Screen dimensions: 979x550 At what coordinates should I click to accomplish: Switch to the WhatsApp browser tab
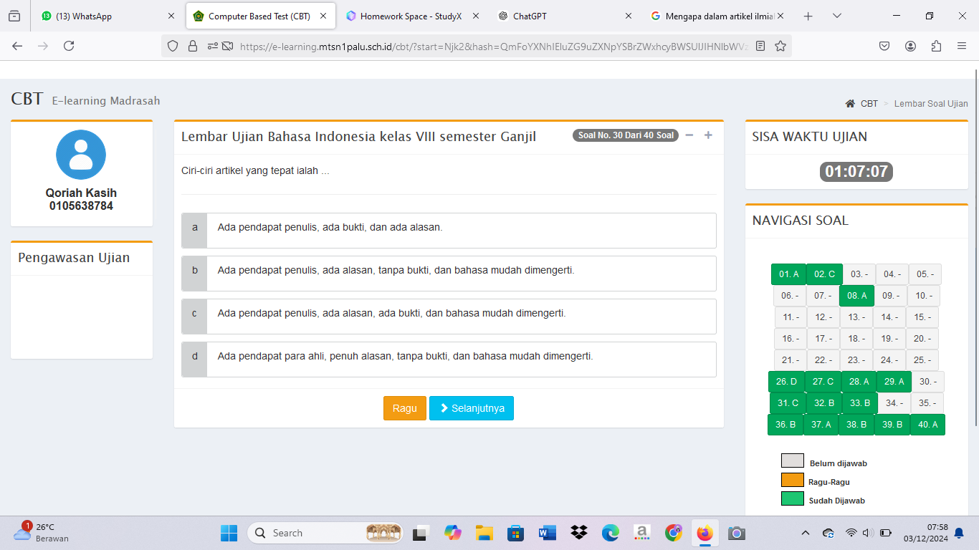pyautogui.click(x=108, y=16)
